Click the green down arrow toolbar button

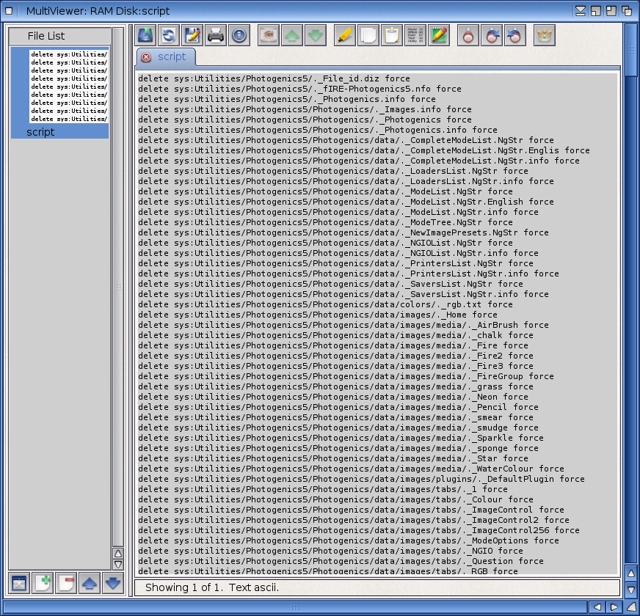click(x=316, y=35)
